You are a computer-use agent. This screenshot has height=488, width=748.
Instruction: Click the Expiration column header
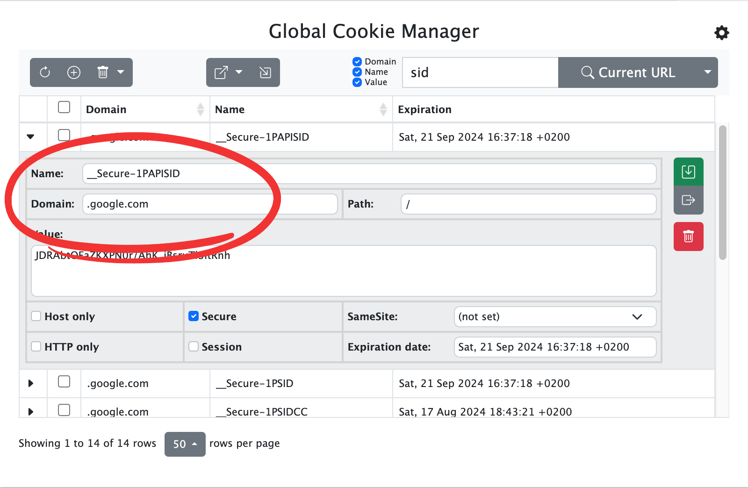[x=554, y=109]
